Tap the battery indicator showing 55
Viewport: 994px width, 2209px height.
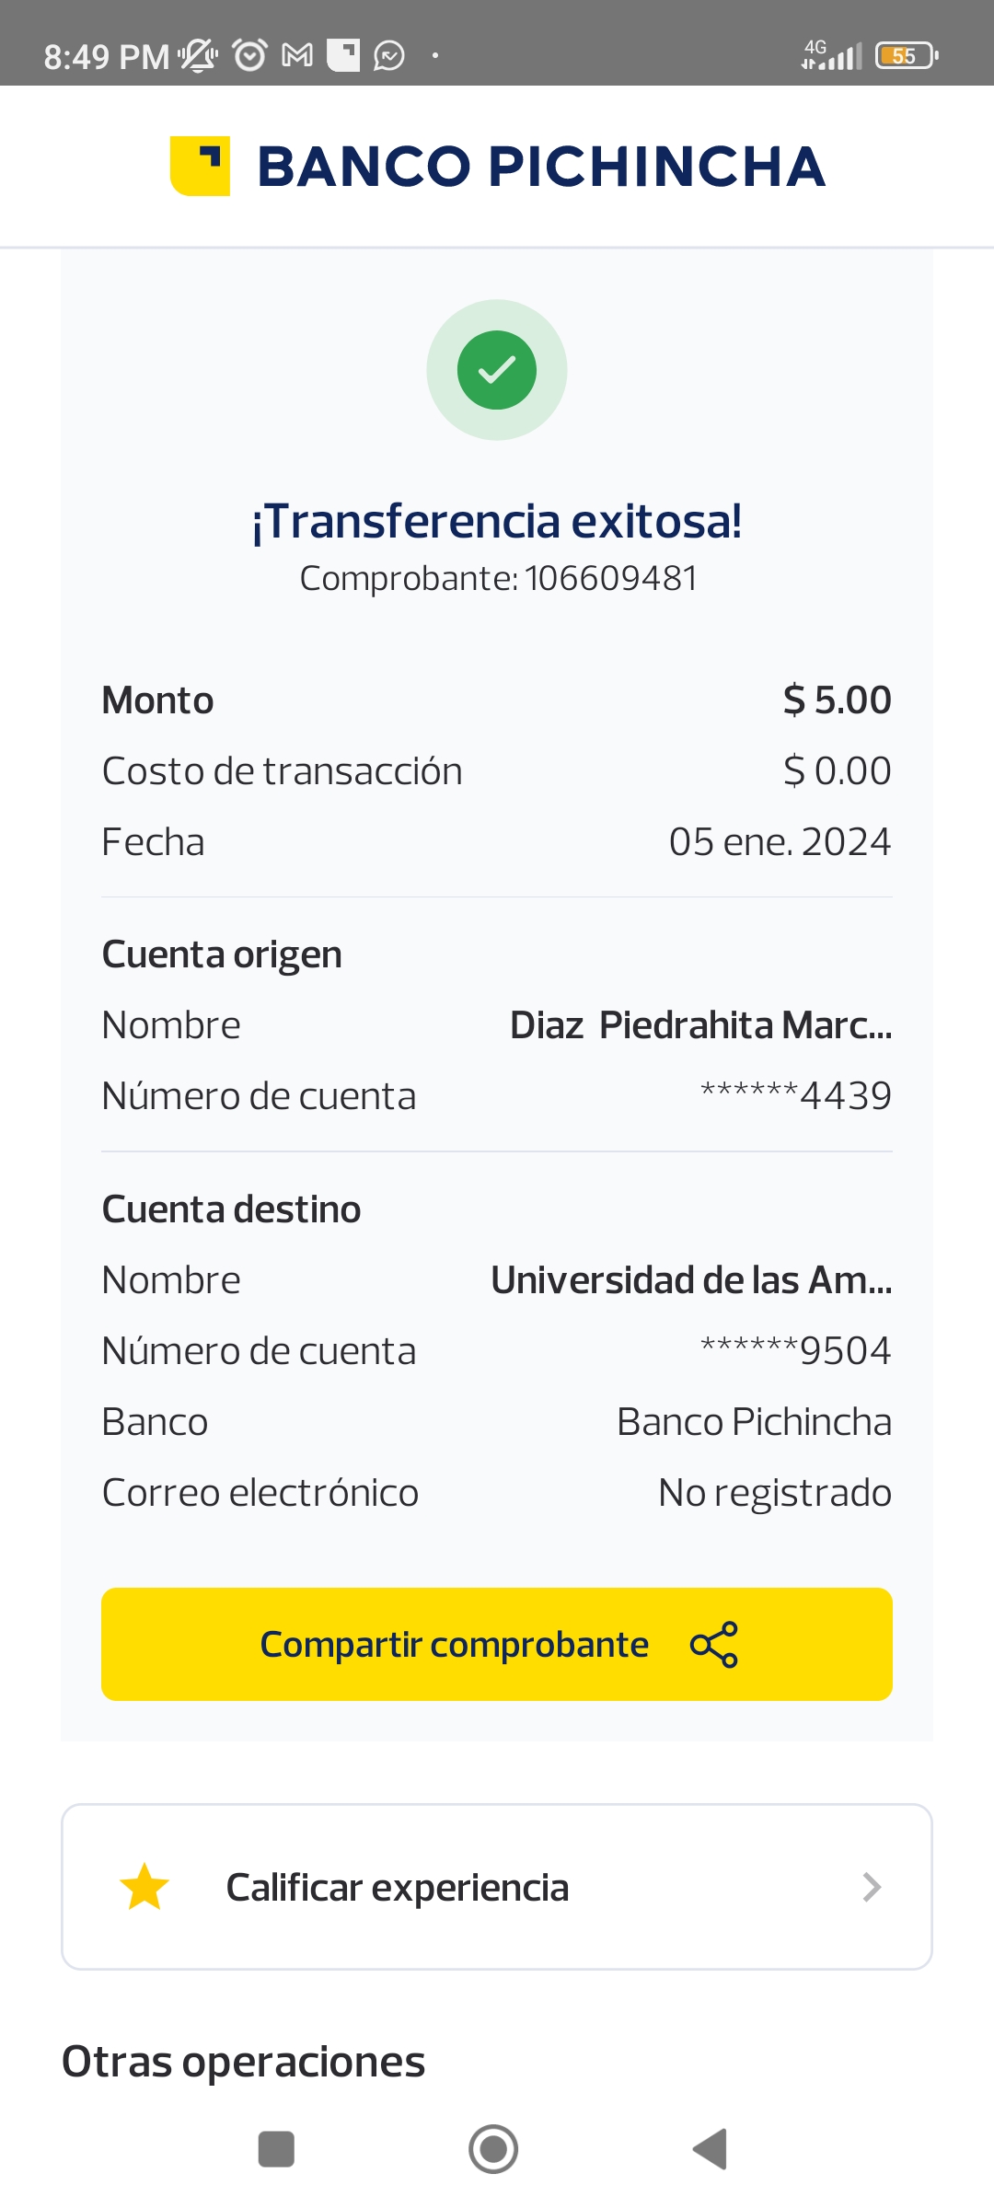(906, 56)
